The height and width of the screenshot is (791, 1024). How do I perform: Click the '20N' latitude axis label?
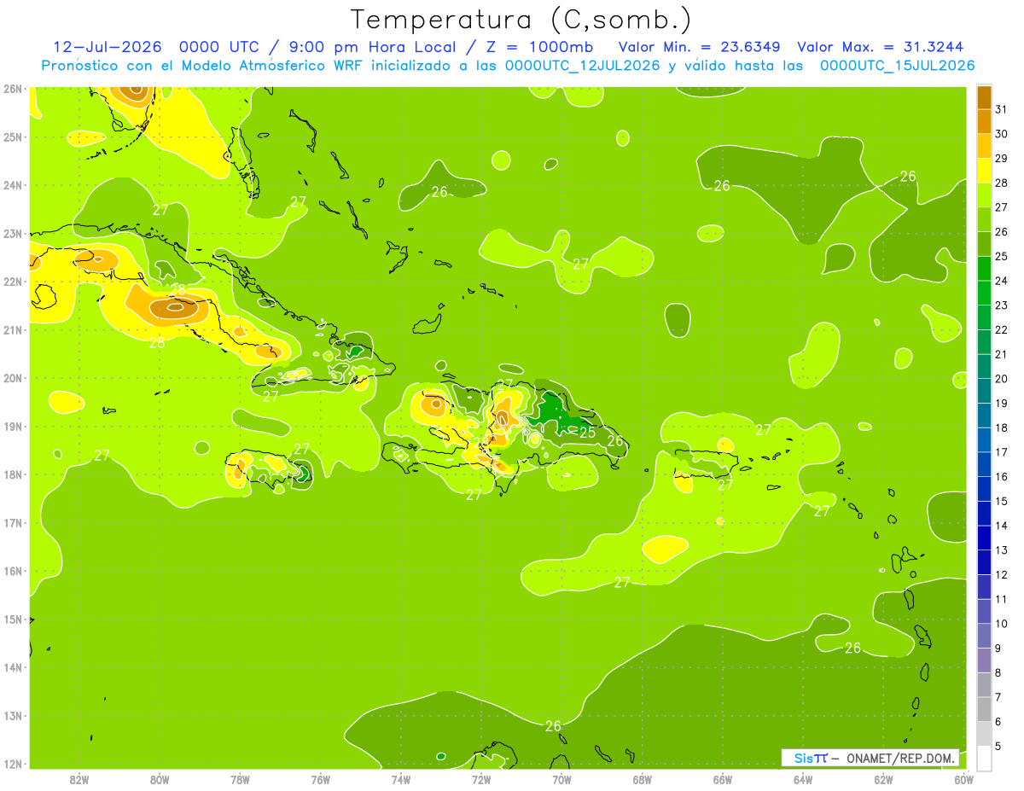point(13,378)
